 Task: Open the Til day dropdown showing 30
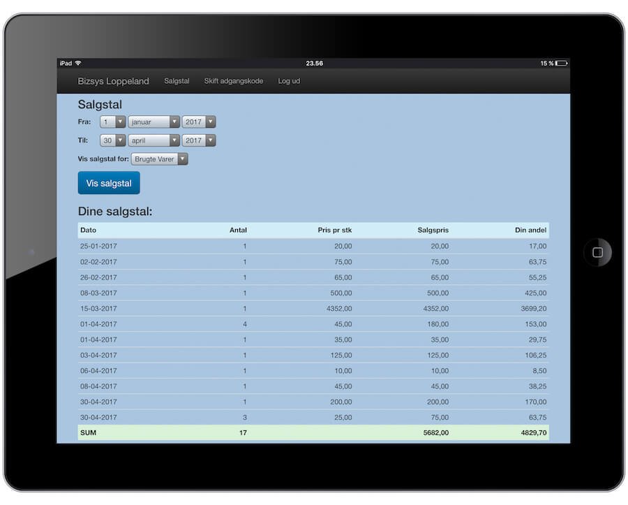pos(112,140)
